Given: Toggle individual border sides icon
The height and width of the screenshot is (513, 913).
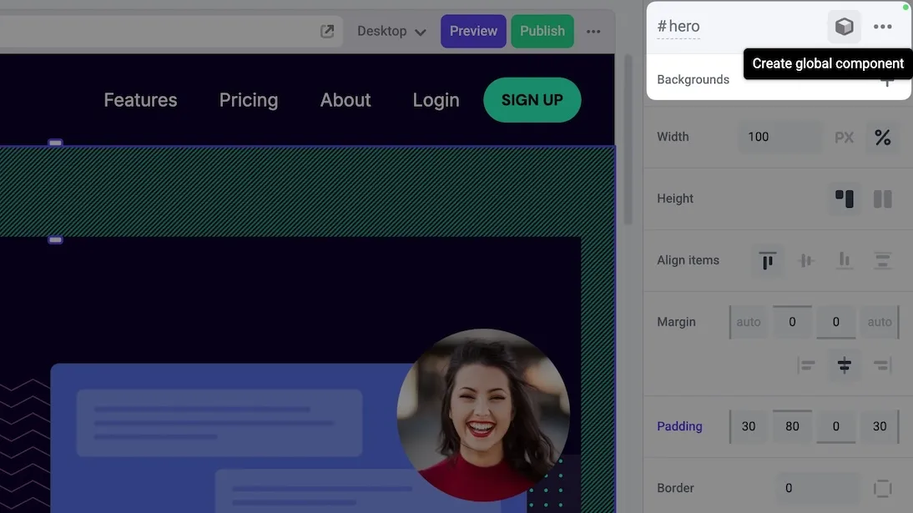Looking at the screenshot, I should point(882,488).
